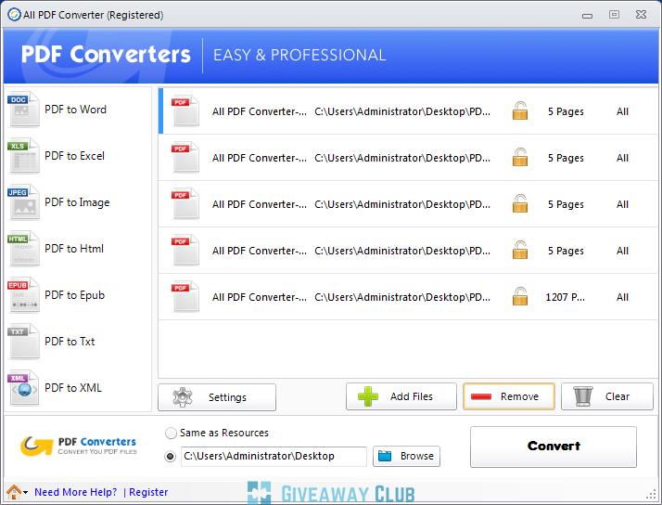Viewport: 662px width, 505px height.
Task: Click 'All' page range in fourth row
Action: click(x=622, y=251)
